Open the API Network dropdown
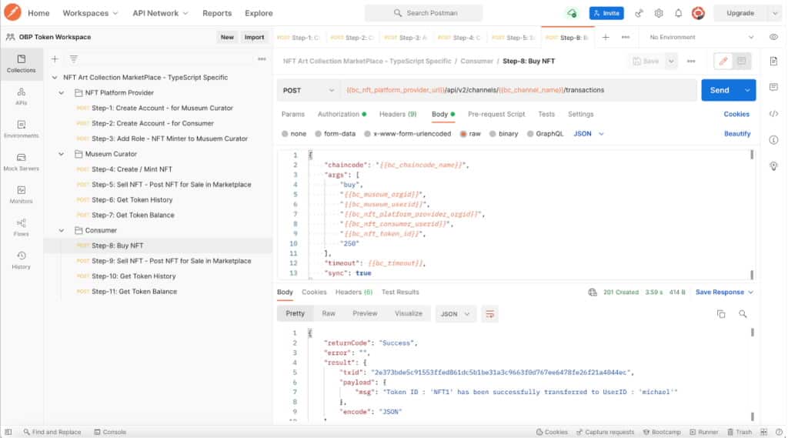The image size is (788, 438). point(160,13)
